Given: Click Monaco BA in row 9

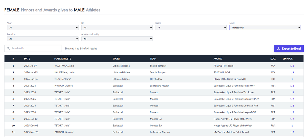Looking at the screenshot, I should [156, 119].
